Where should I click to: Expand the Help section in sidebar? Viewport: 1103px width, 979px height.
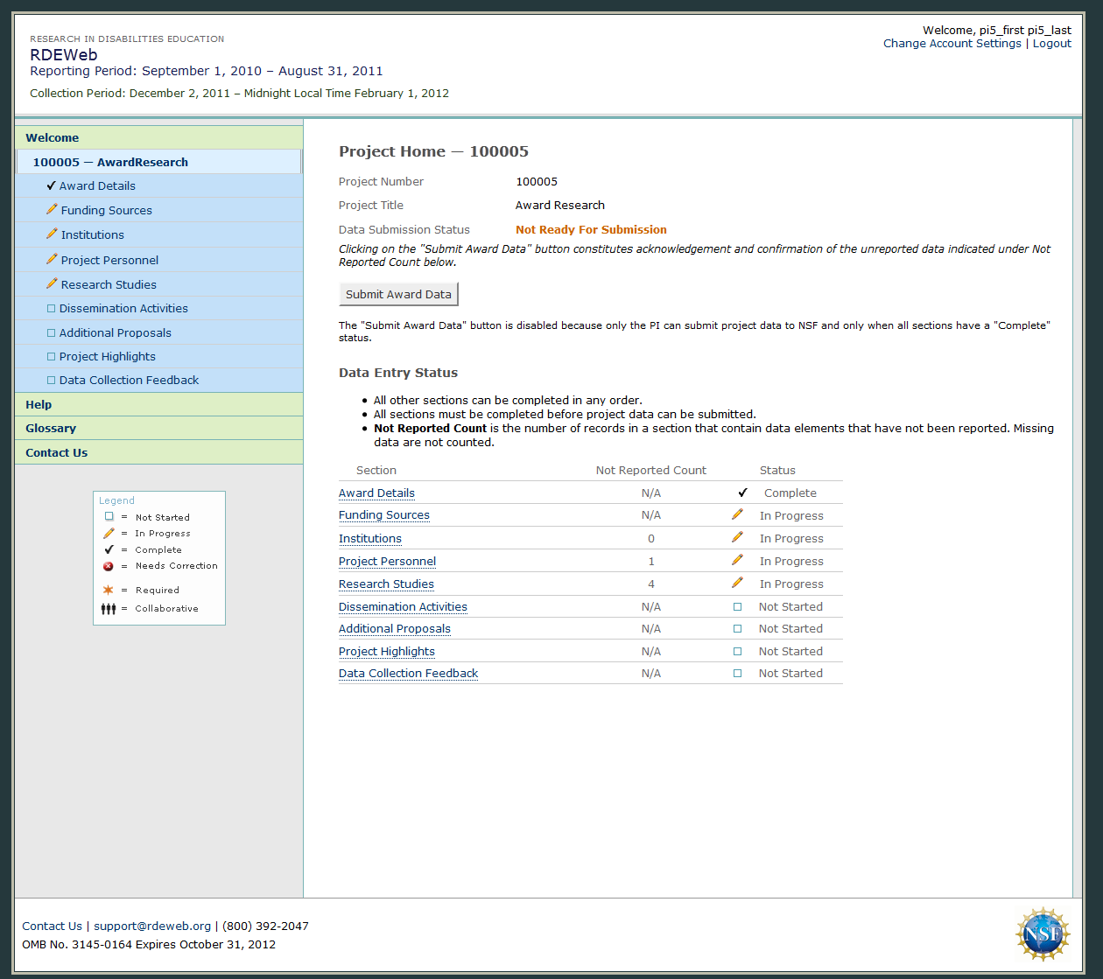click(x=39, y=404)
